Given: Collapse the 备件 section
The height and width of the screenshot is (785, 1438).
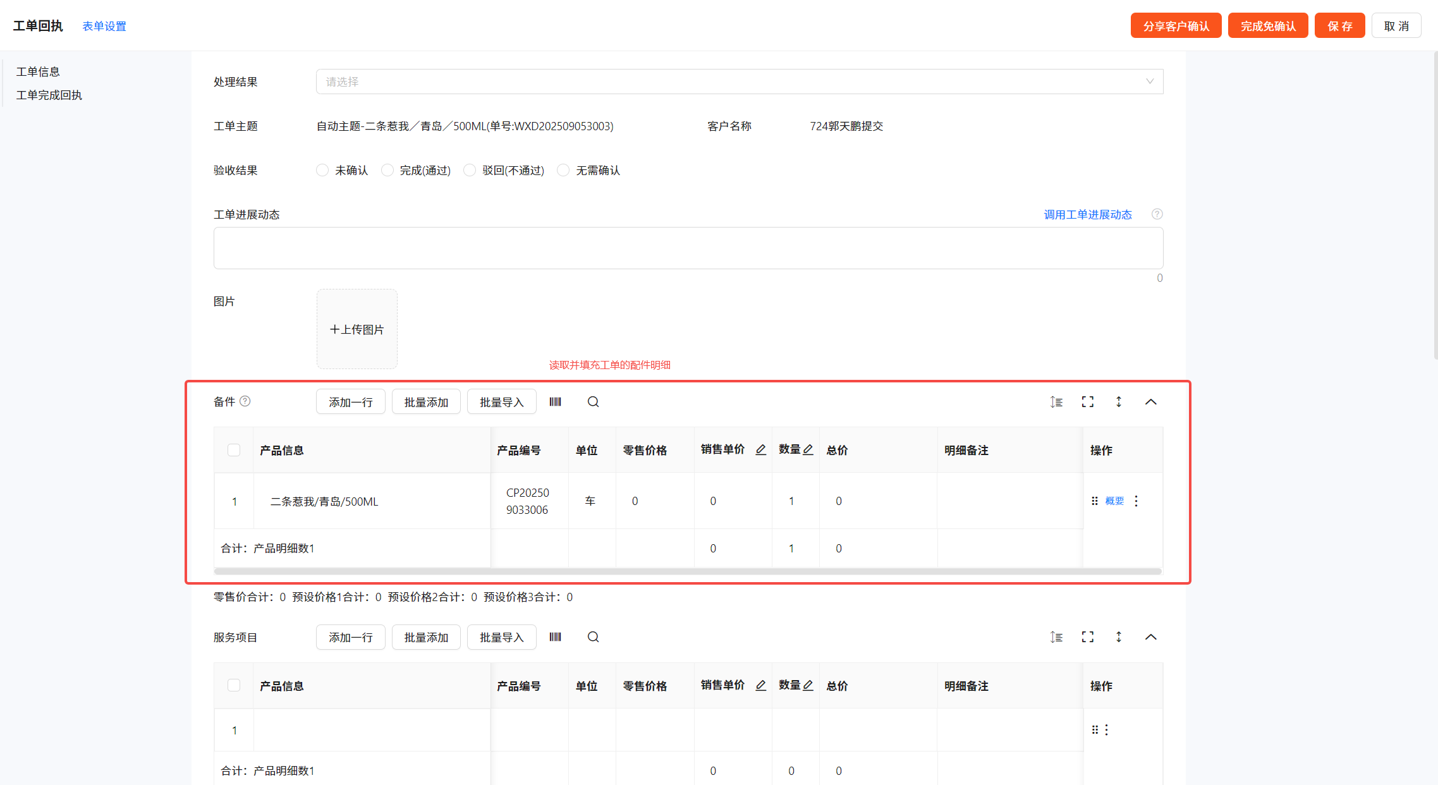Looking at the screenshot, I should pyautogui.click(x=1150, y=402).
